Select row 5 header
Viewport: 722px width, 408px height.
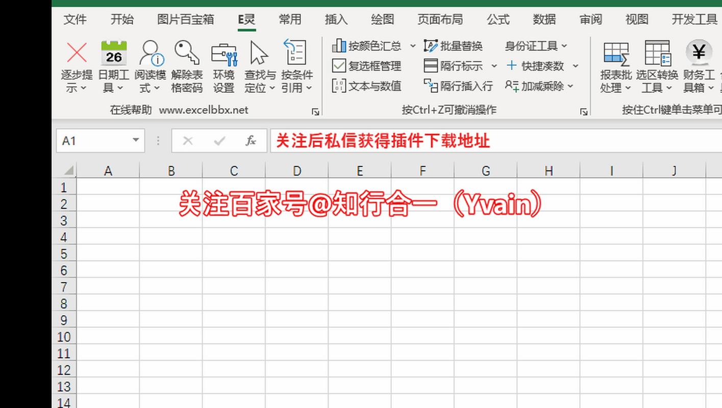tap(64, 254)
